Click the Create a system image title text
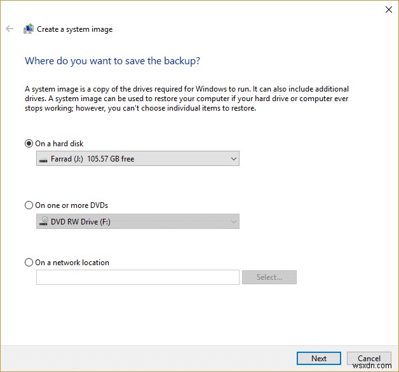This screenshot has width=399, height=372. [x=74, y=29]
